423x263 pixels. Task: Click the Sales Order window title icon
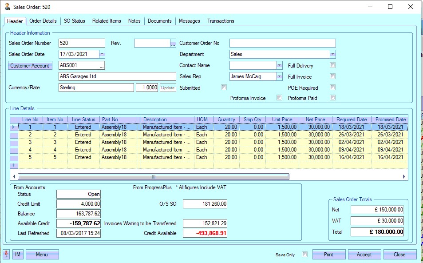tap(7, 7)
